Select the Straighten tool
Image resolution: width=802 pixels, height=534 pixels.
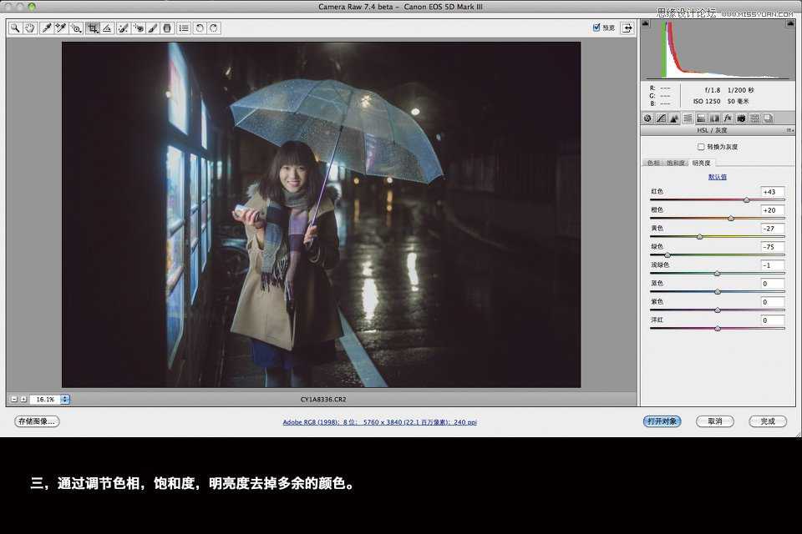click(107, 28)
